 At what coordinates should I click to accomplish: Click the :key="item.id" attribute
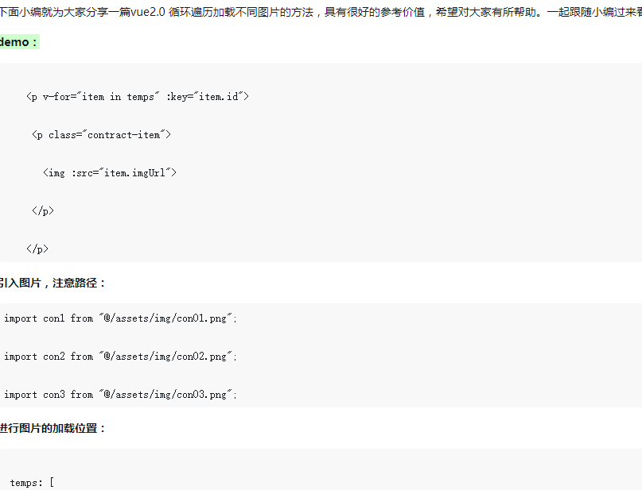208,97
